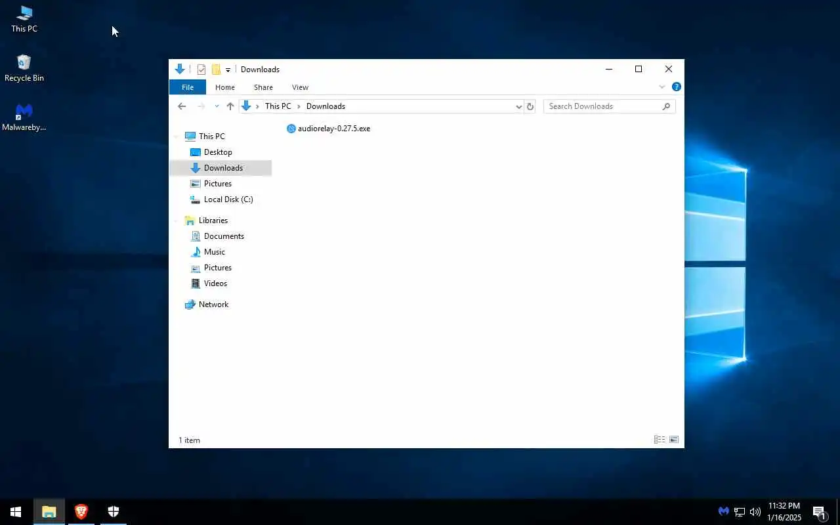Refresh the Downloads folder view
The image size is (840, 525).
click(x=530, y=106)
